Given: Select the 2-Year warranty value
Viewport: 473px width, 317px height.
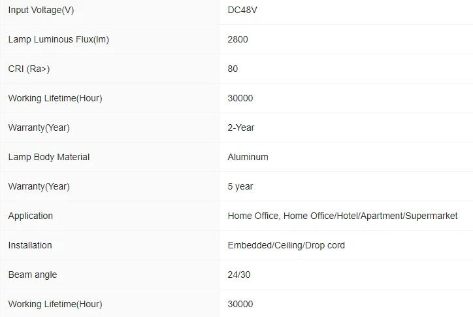Looking at the screenshot, I should click(x=241, y=127).
